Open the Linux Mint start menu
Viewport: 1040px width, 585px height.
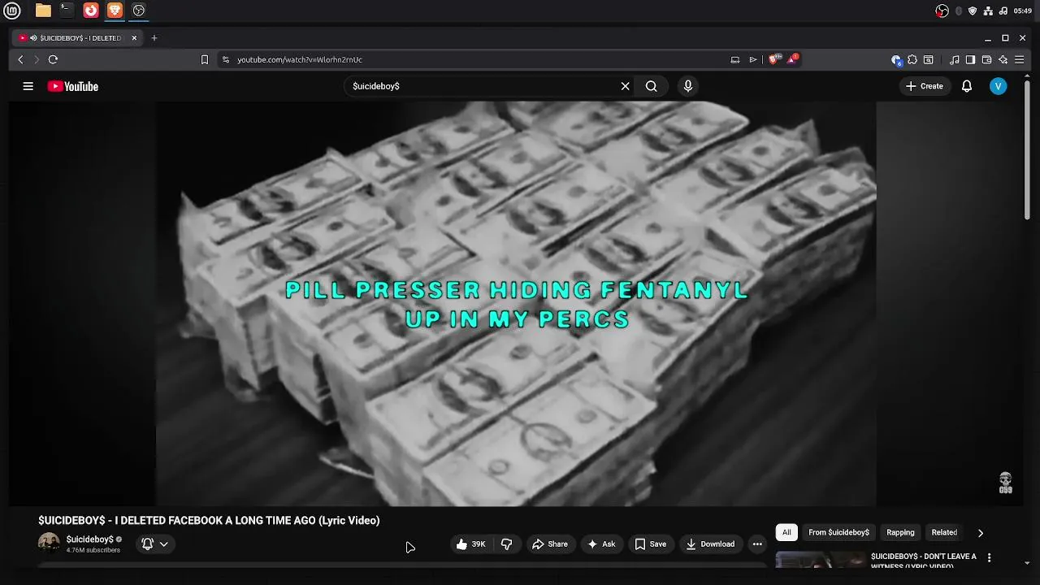point(12,11)
